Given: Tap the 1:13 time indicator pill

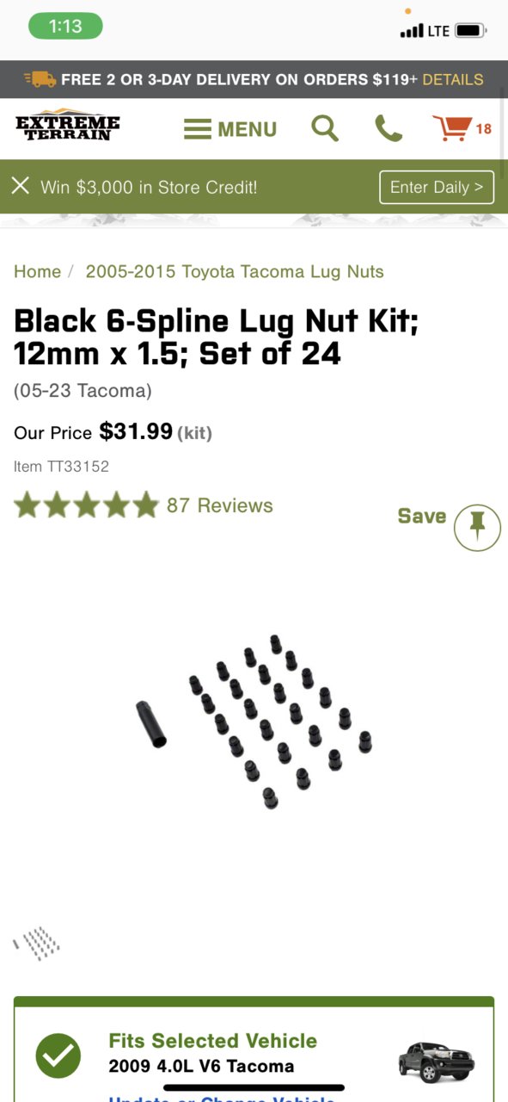Looking at the screenshot, I should [65, 26].
